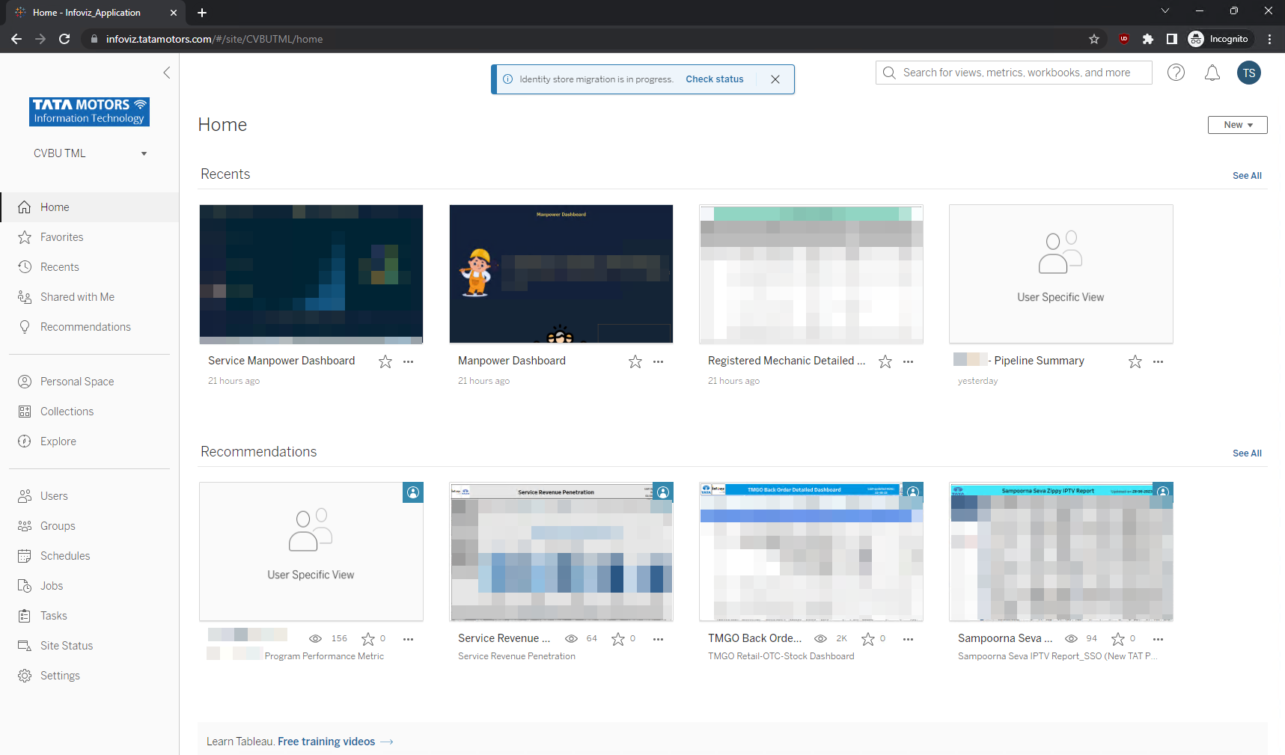Toggle favorite star on Registered Mechanic Detailed
The width and height of the screenshot is (1285, 755).
[885, 361]
